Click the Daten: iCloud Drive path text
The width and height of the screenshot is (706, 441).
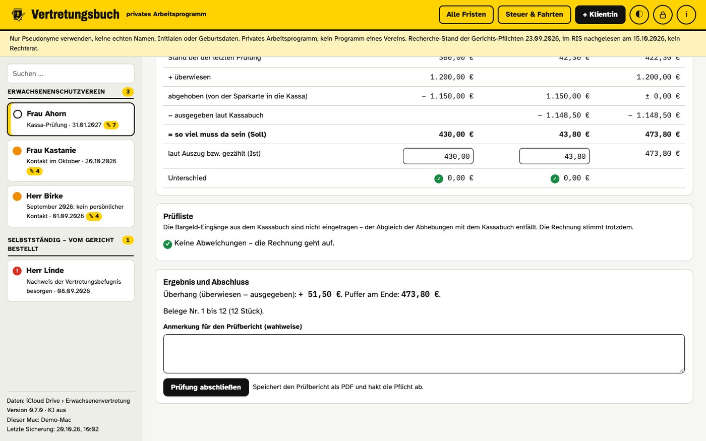tap(69, 401)
